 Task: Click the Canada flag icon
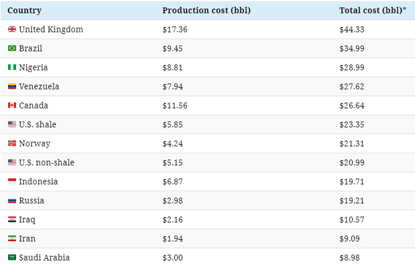(x=12, y=105)
